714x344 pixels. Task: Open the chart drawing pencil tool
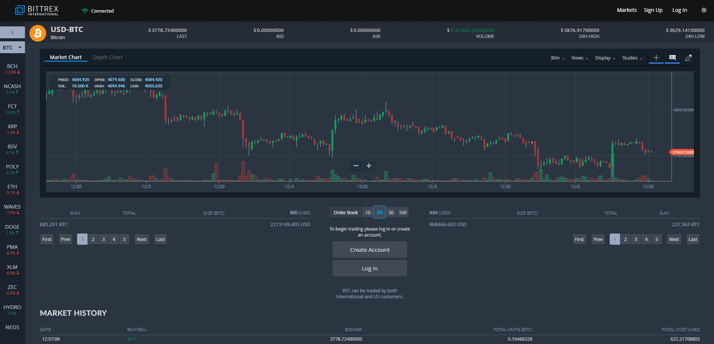688,58
